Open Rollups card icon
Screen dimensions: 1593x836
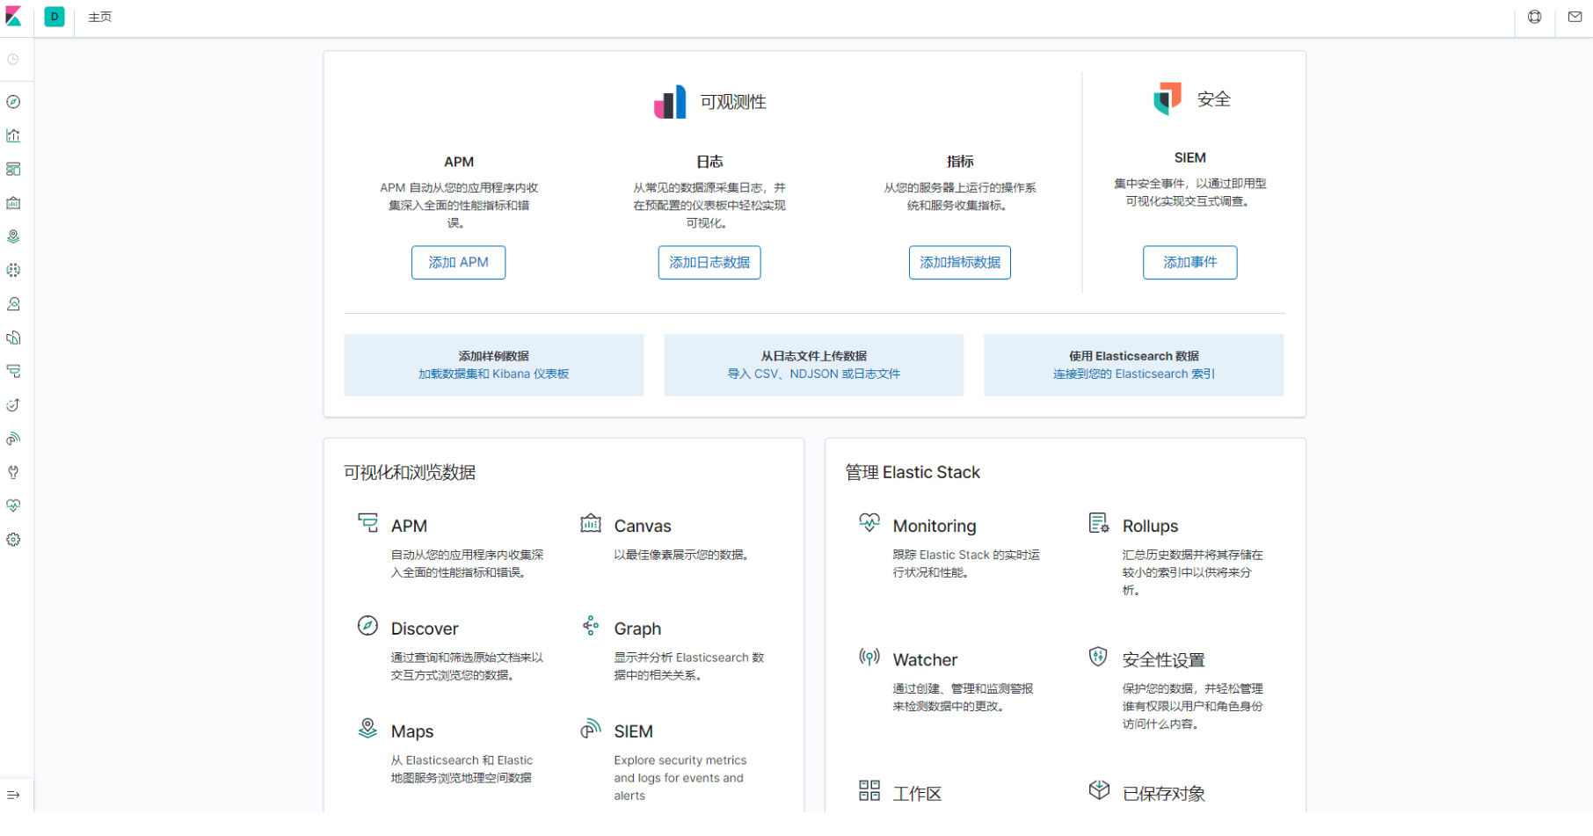1099,523
